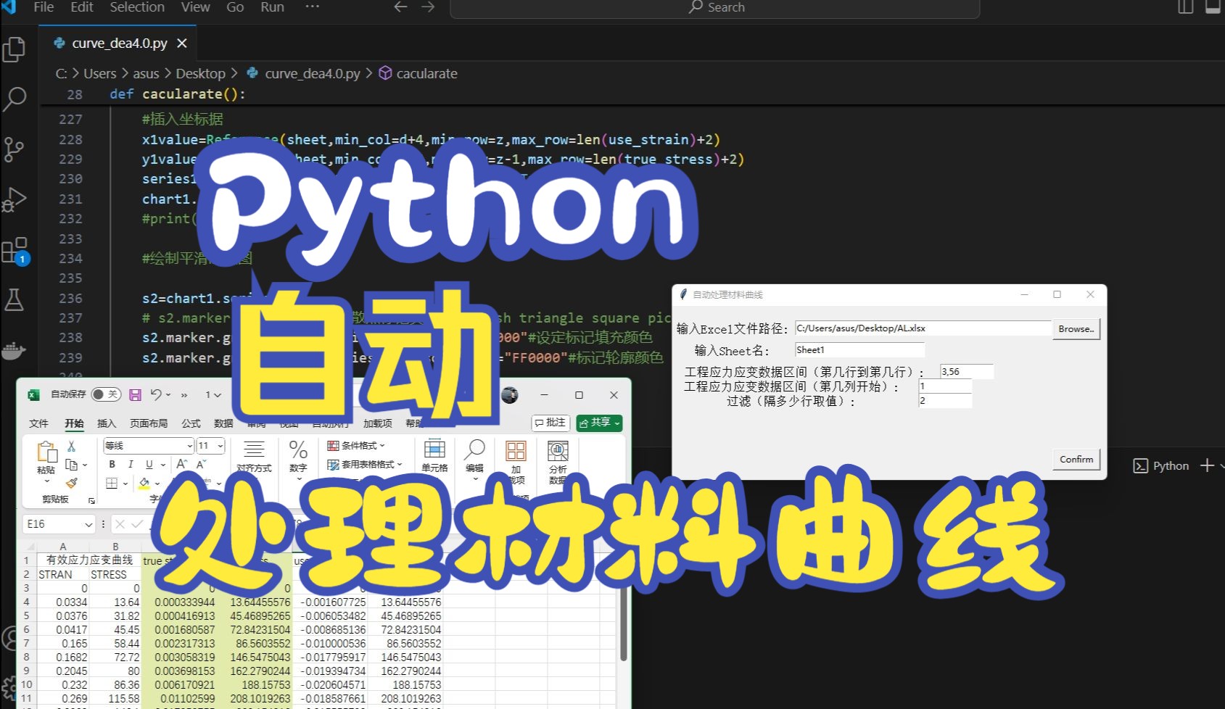
Task: Click the Excel file path input field
Action: click(921, 328)
